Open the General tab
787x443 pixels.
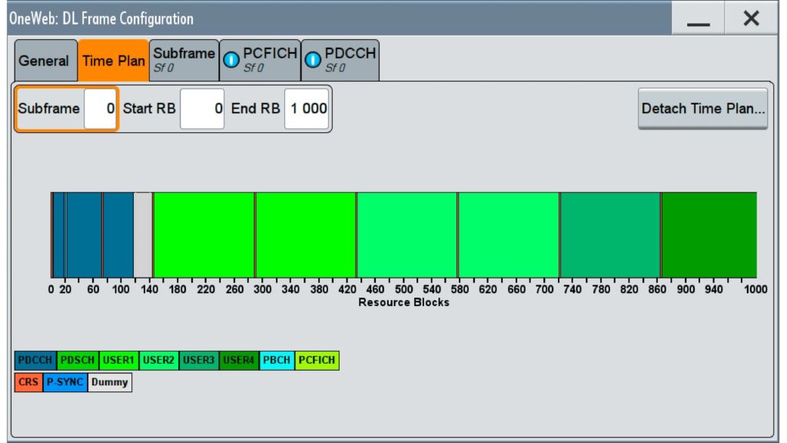click(44, 62)
